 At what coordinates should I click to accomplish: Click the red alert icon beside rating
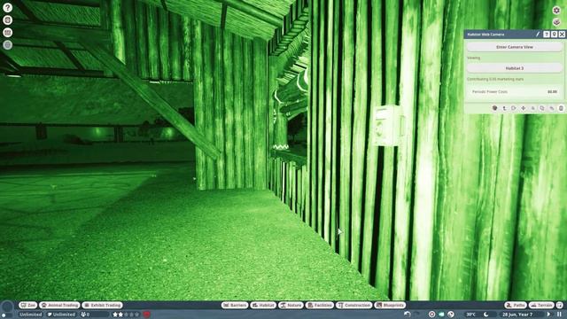146,315
